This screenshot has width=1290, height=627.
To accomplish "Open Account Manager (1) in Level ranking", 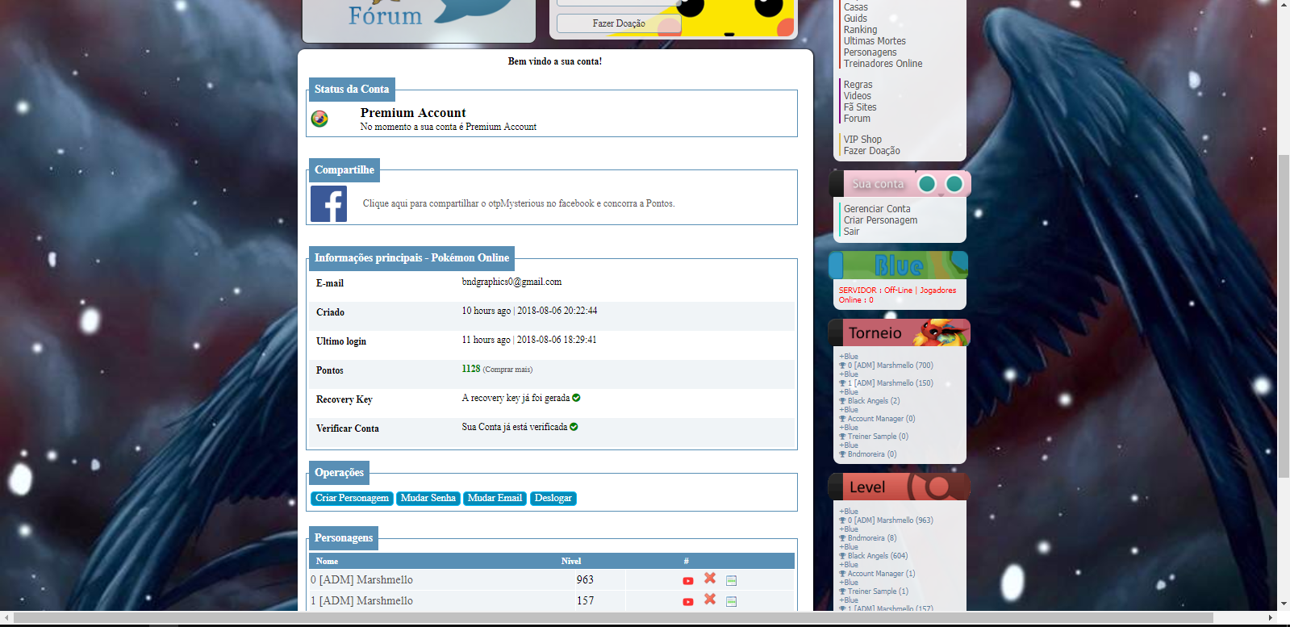I will click(882, 574).
